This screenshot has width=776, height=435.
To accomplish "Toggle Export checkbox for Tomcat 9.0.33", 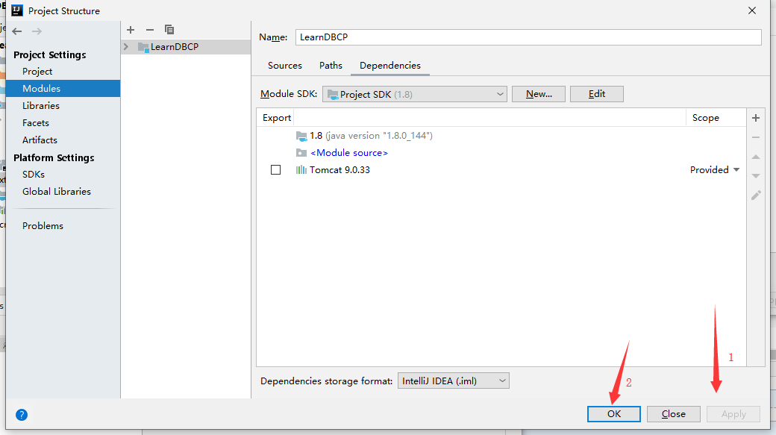I will (x=275, y=169).
